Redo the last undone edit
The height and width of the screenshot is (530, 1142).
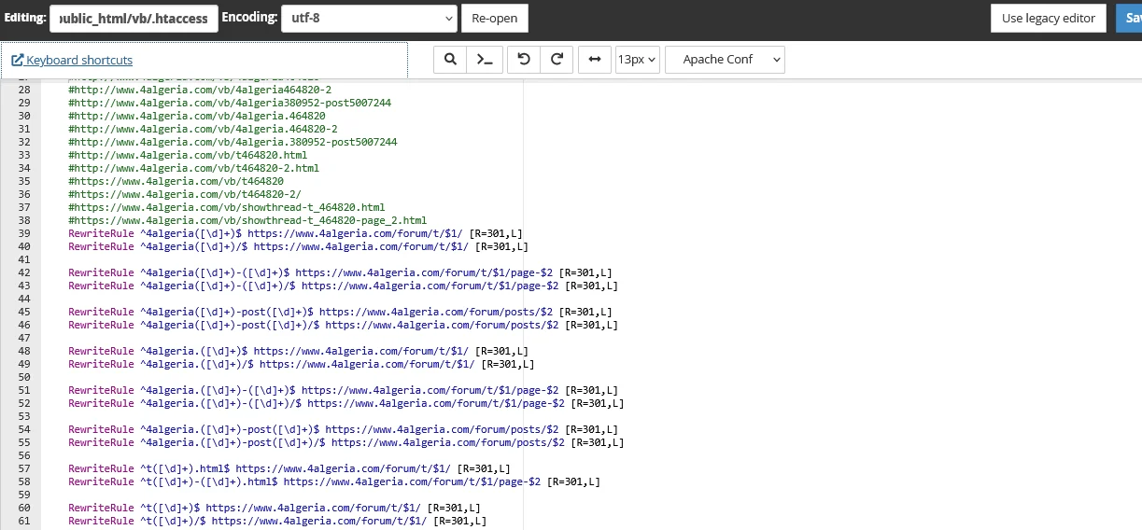tap(557, 60)
